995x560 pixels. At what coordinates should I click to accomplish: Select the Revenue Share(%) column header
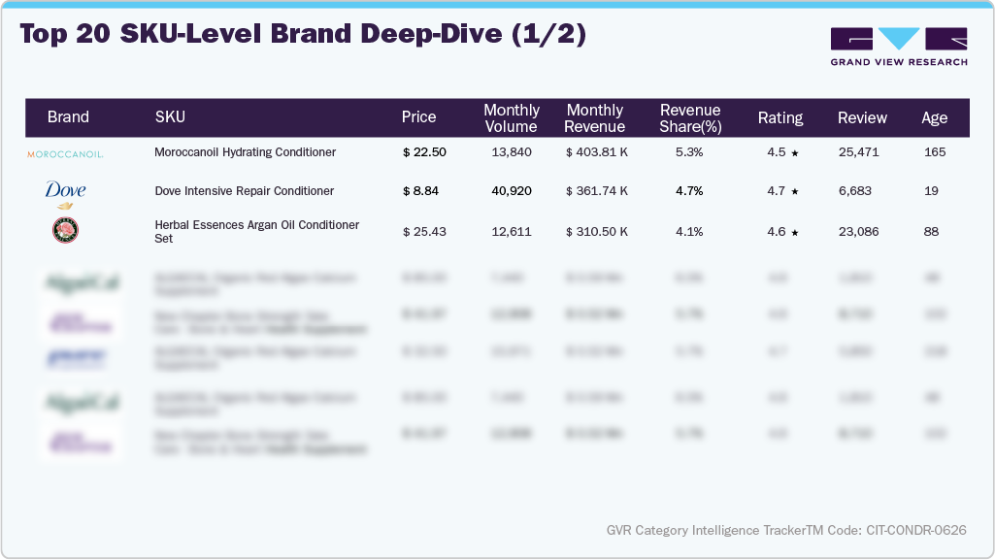pos(690,118)
